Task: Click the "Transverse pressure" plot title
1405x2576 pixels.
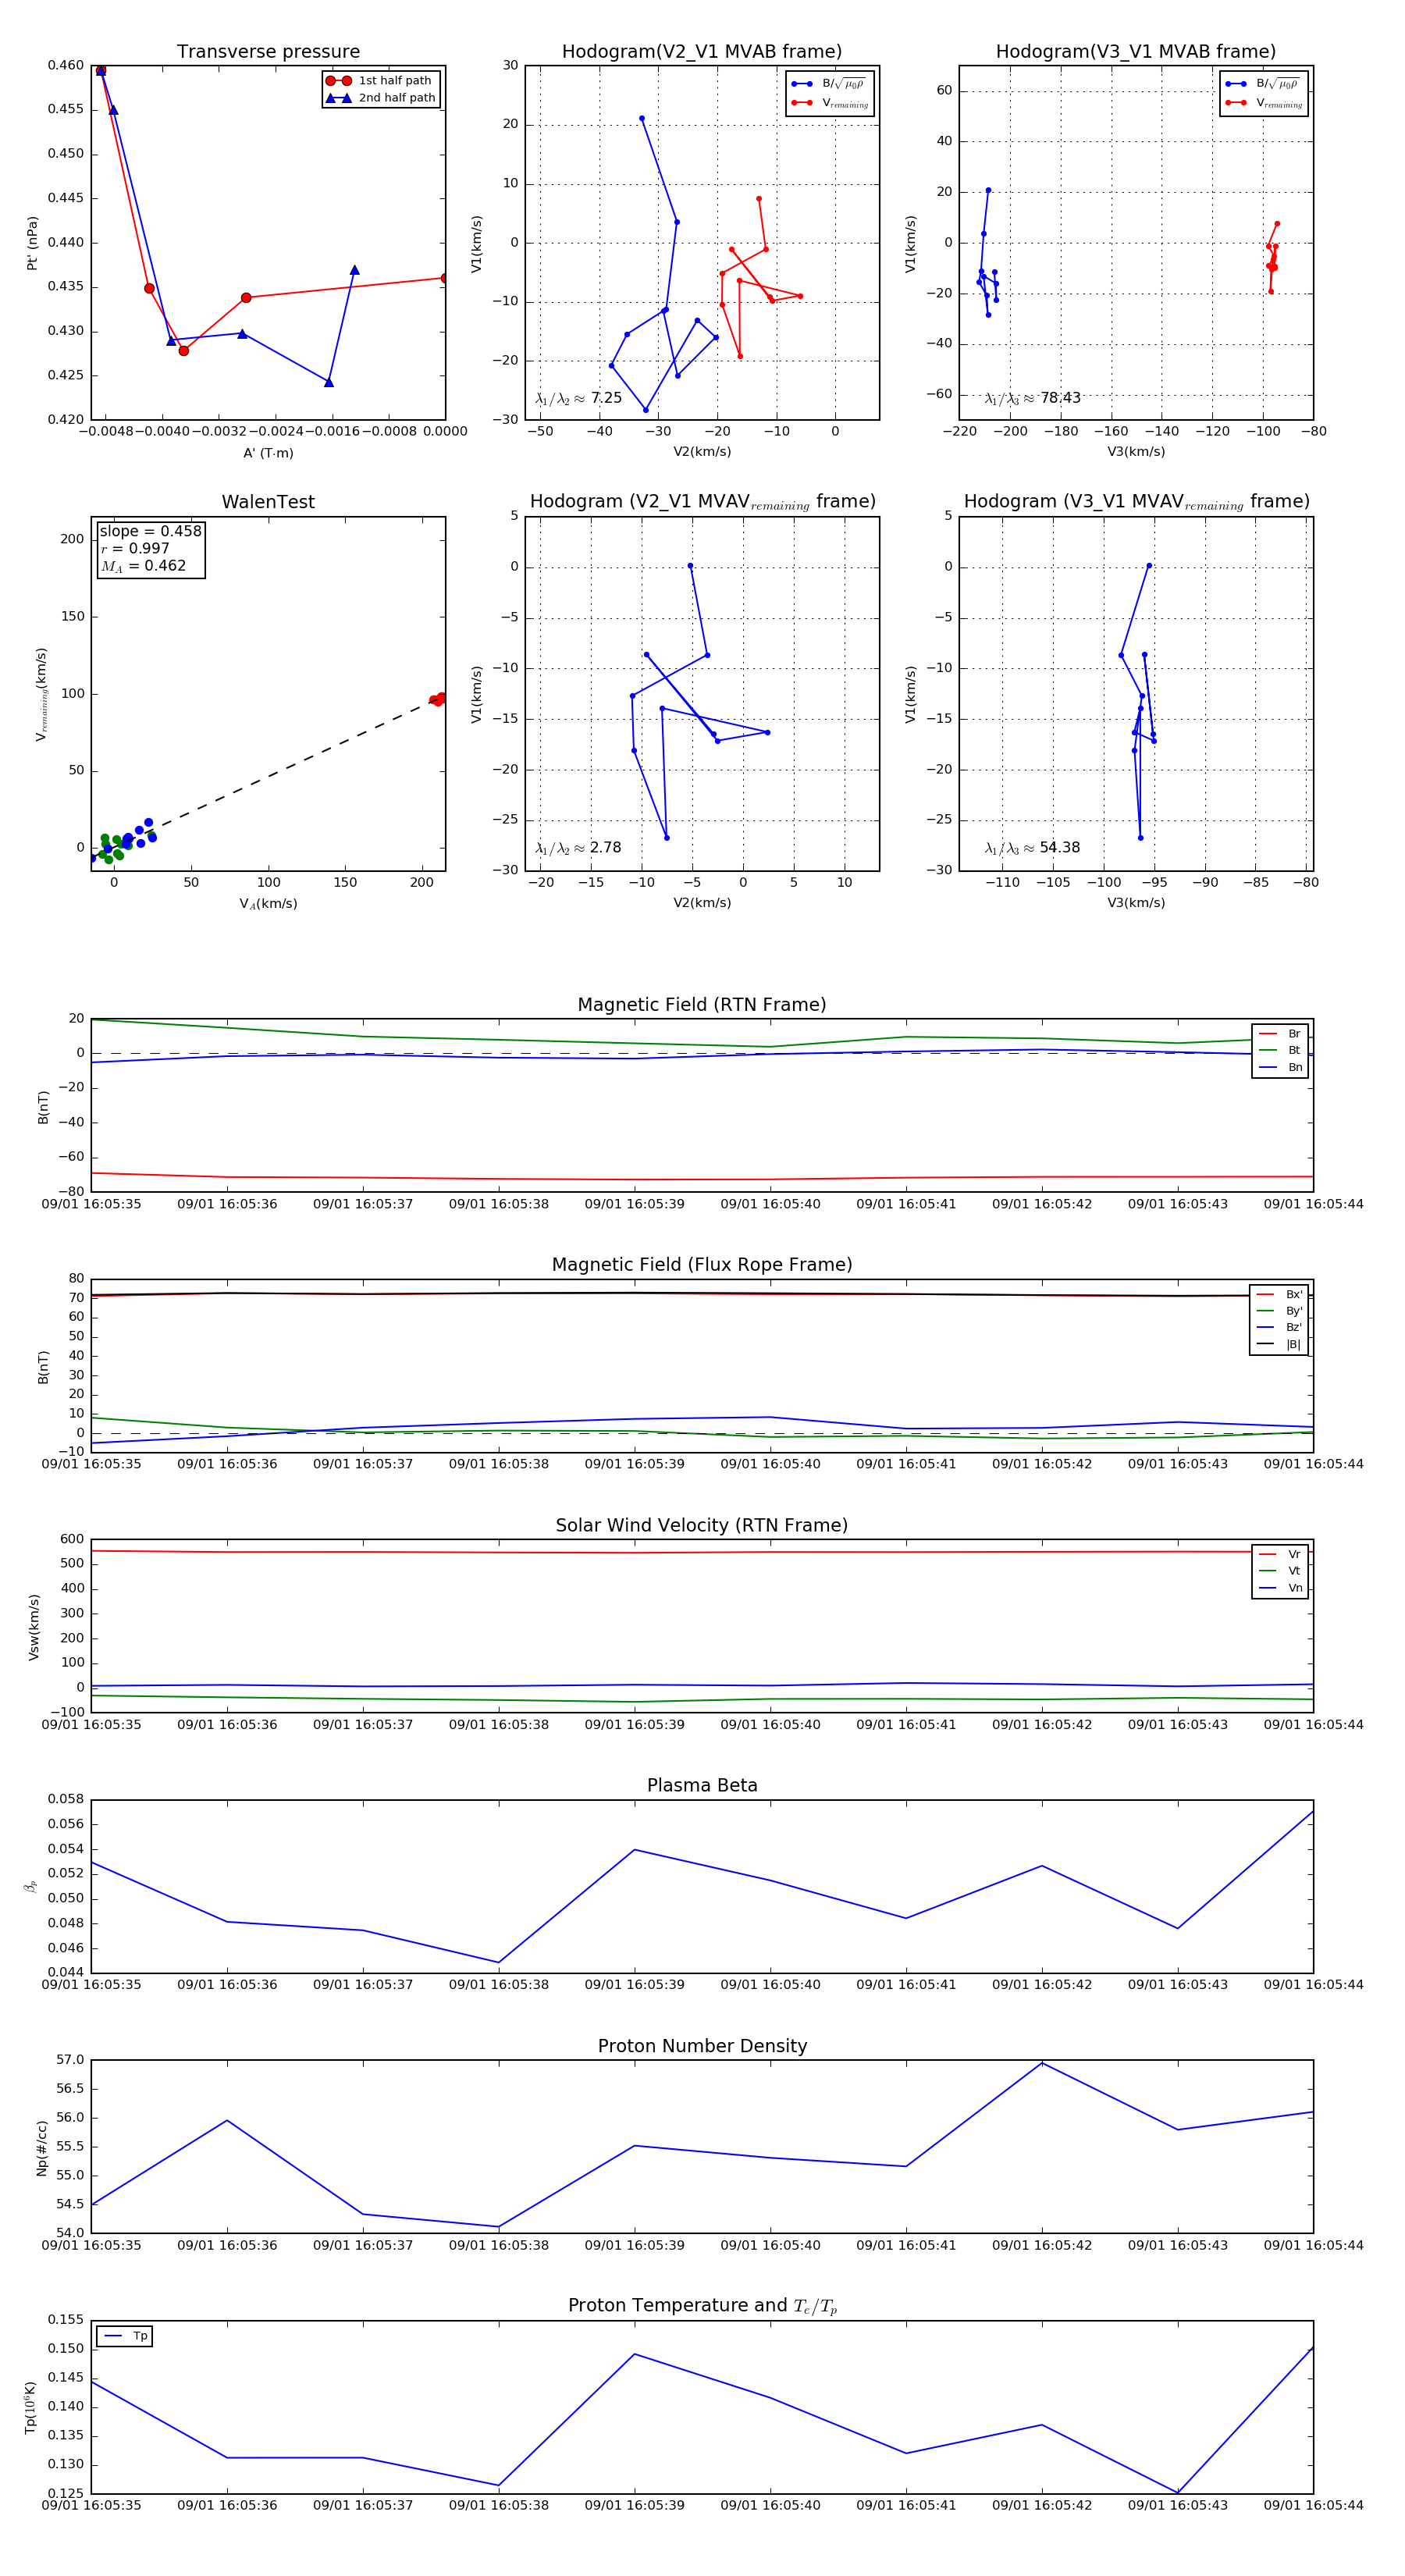Action: [268, 52]
